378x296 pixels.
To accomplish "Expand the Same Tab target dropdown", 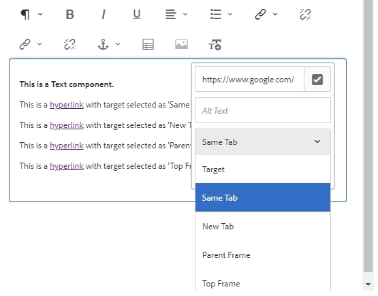I will click(263, 142).
